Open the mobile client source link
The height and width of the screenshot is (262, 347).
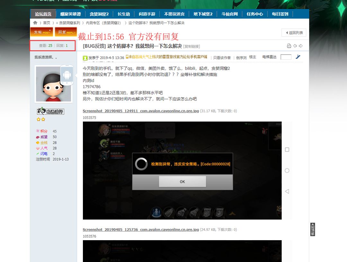click(168, 57)
